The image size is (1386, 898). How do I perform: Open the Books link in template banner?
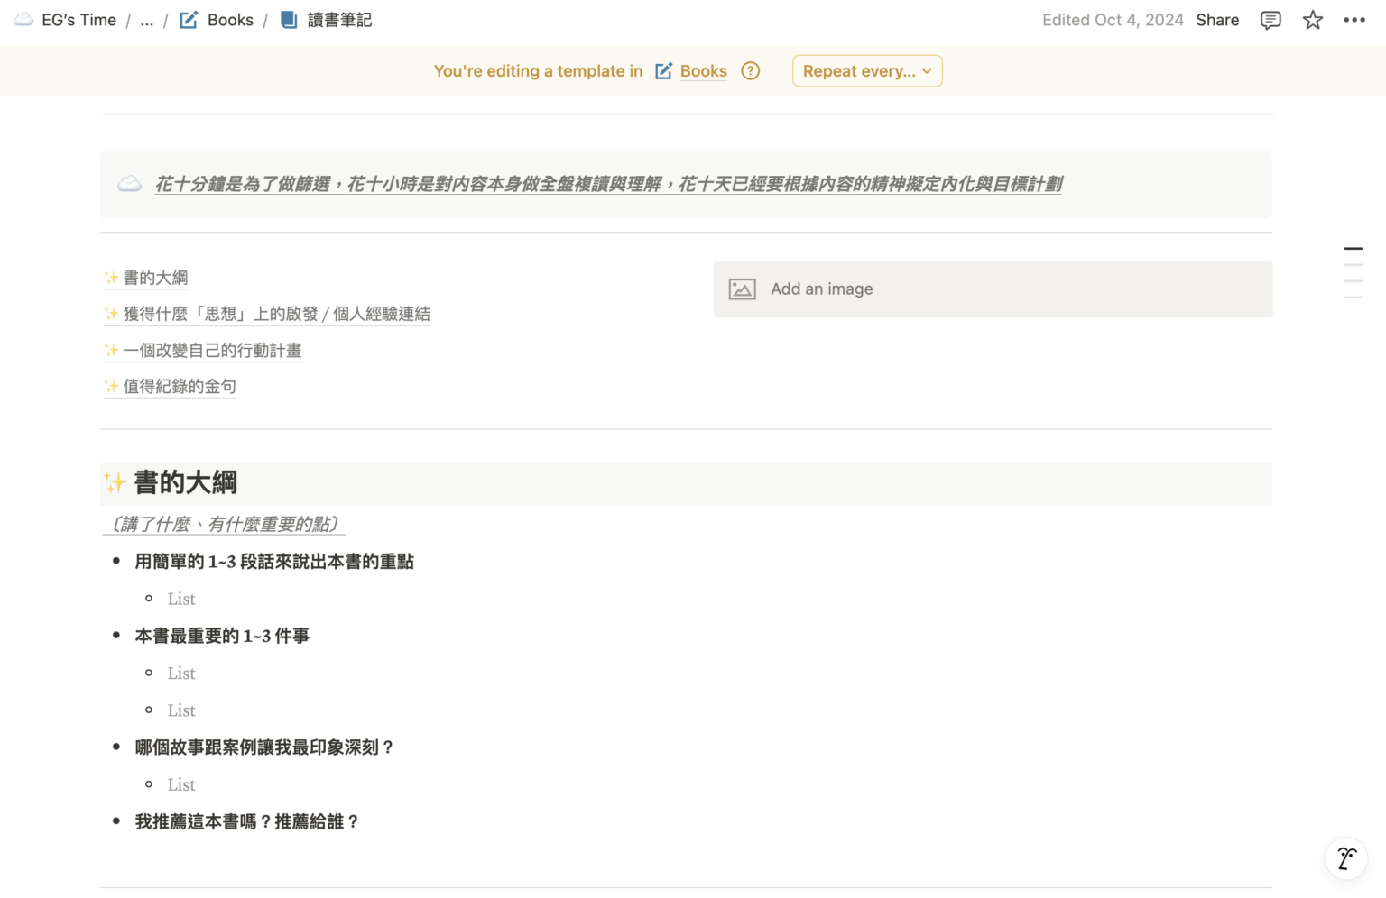tap(703, 71)
